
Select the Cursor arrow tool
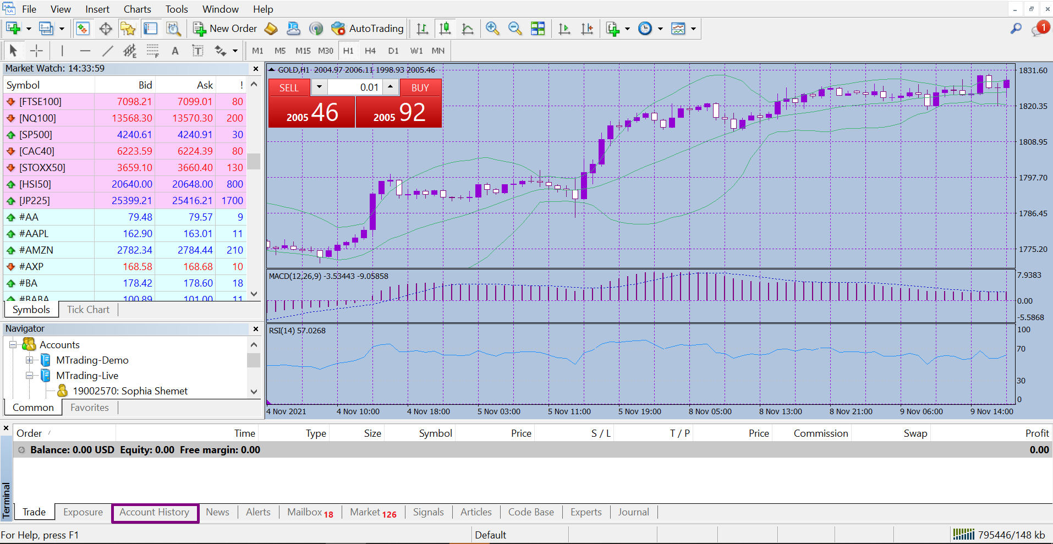[x=14, y=51]
